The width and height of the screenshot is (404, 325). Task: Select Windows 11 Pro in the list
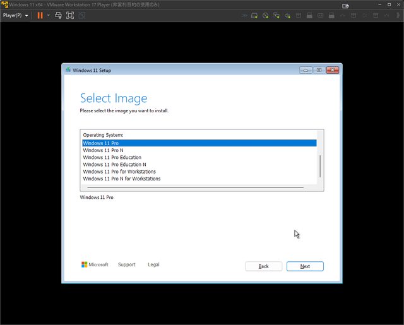click(101, 143)
